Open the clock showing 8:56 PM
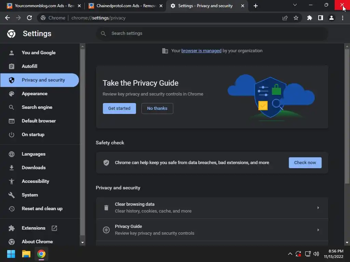The image size is (350, 262). tap(334, 254)
